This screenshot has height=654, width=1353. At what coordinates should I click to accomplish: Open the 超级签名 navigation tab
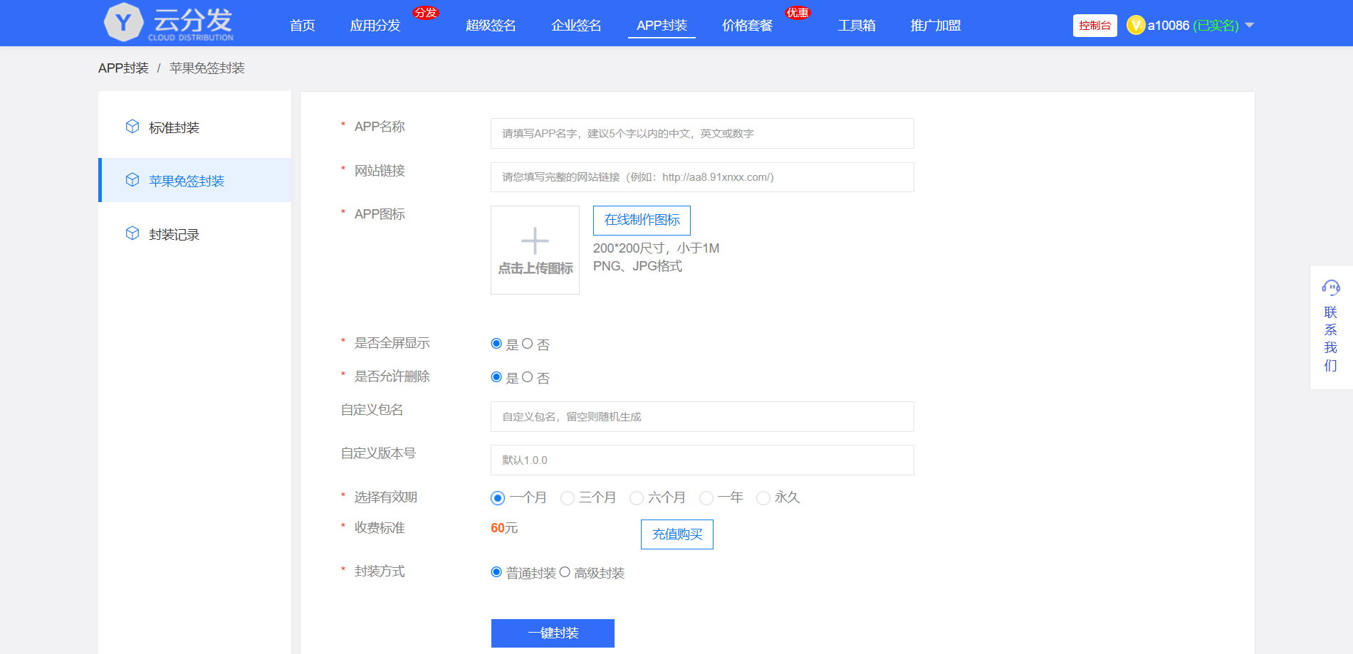pyautogui.click(x=491, y=26)
